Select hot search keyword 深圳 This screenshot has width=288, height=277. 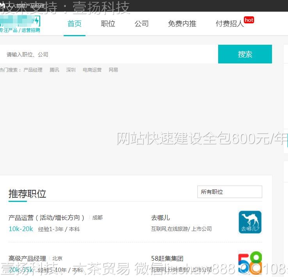click(x=71, y=70)
